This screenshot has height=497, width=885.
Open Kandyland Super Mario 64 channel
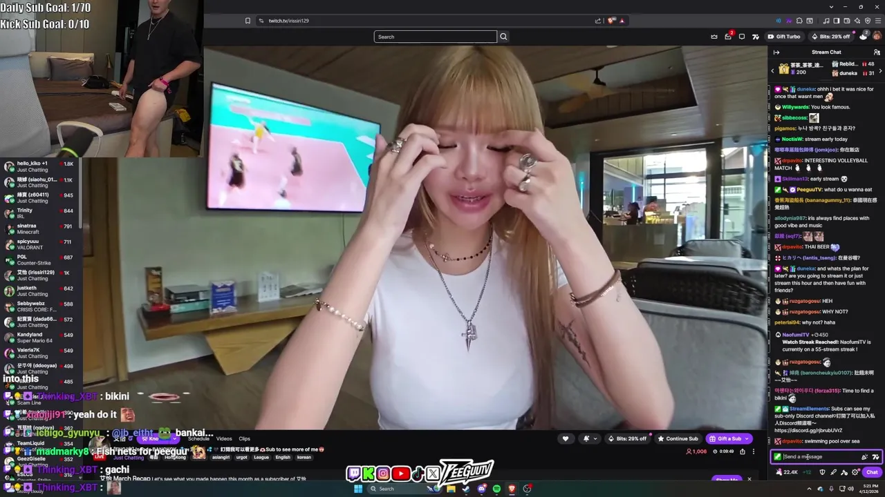pyautogui.click(x=40, y=338)
